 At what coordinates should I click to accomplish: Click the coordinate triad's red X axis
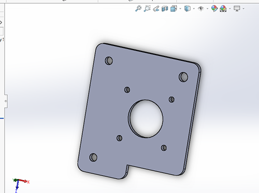(x=24, y=181)
